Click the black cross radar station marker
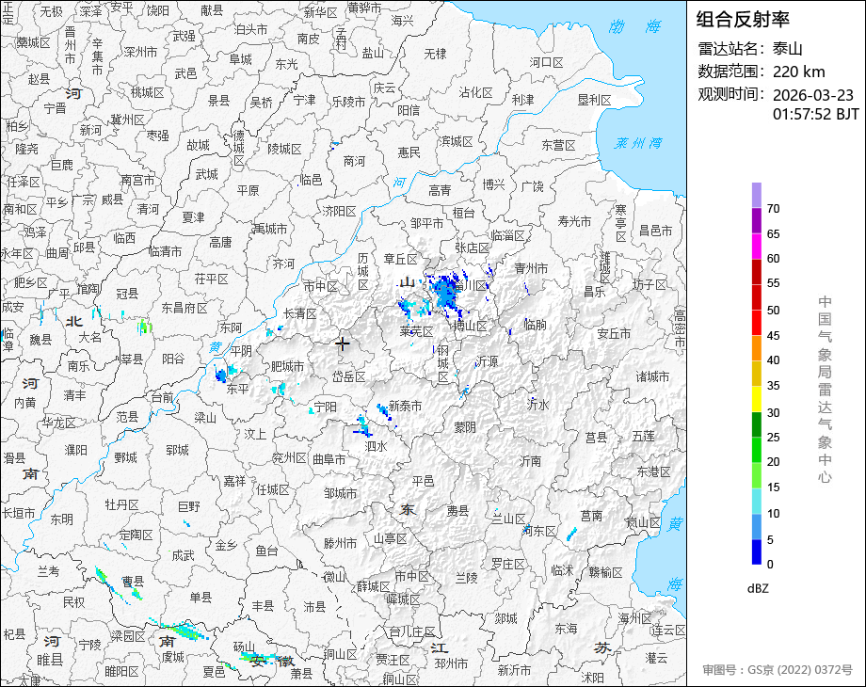866x687 pixels. tap(343, 343)
